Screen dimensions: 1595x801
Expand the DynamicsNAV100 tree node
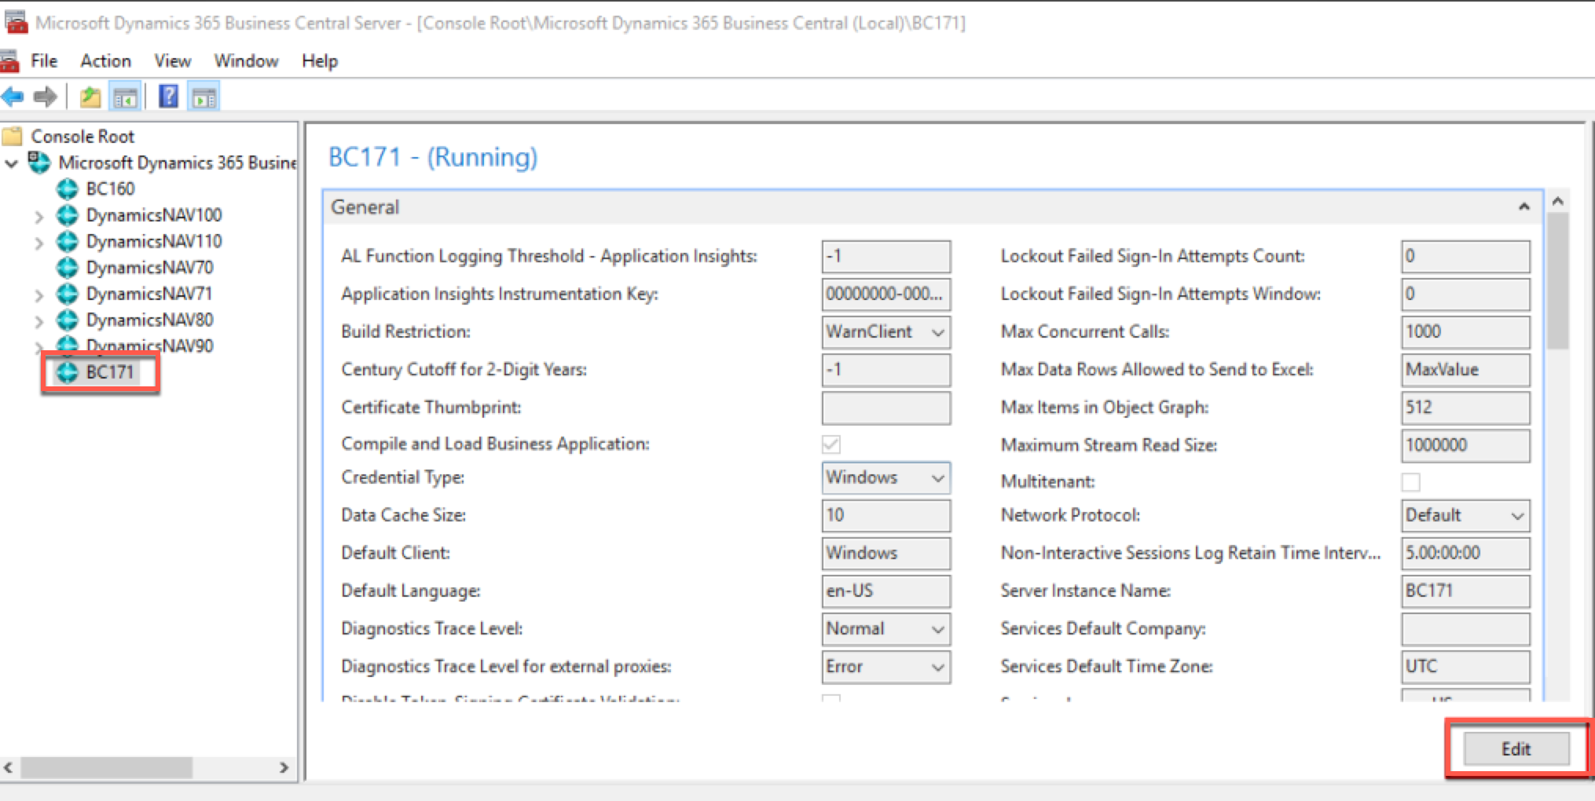point(38,217)
